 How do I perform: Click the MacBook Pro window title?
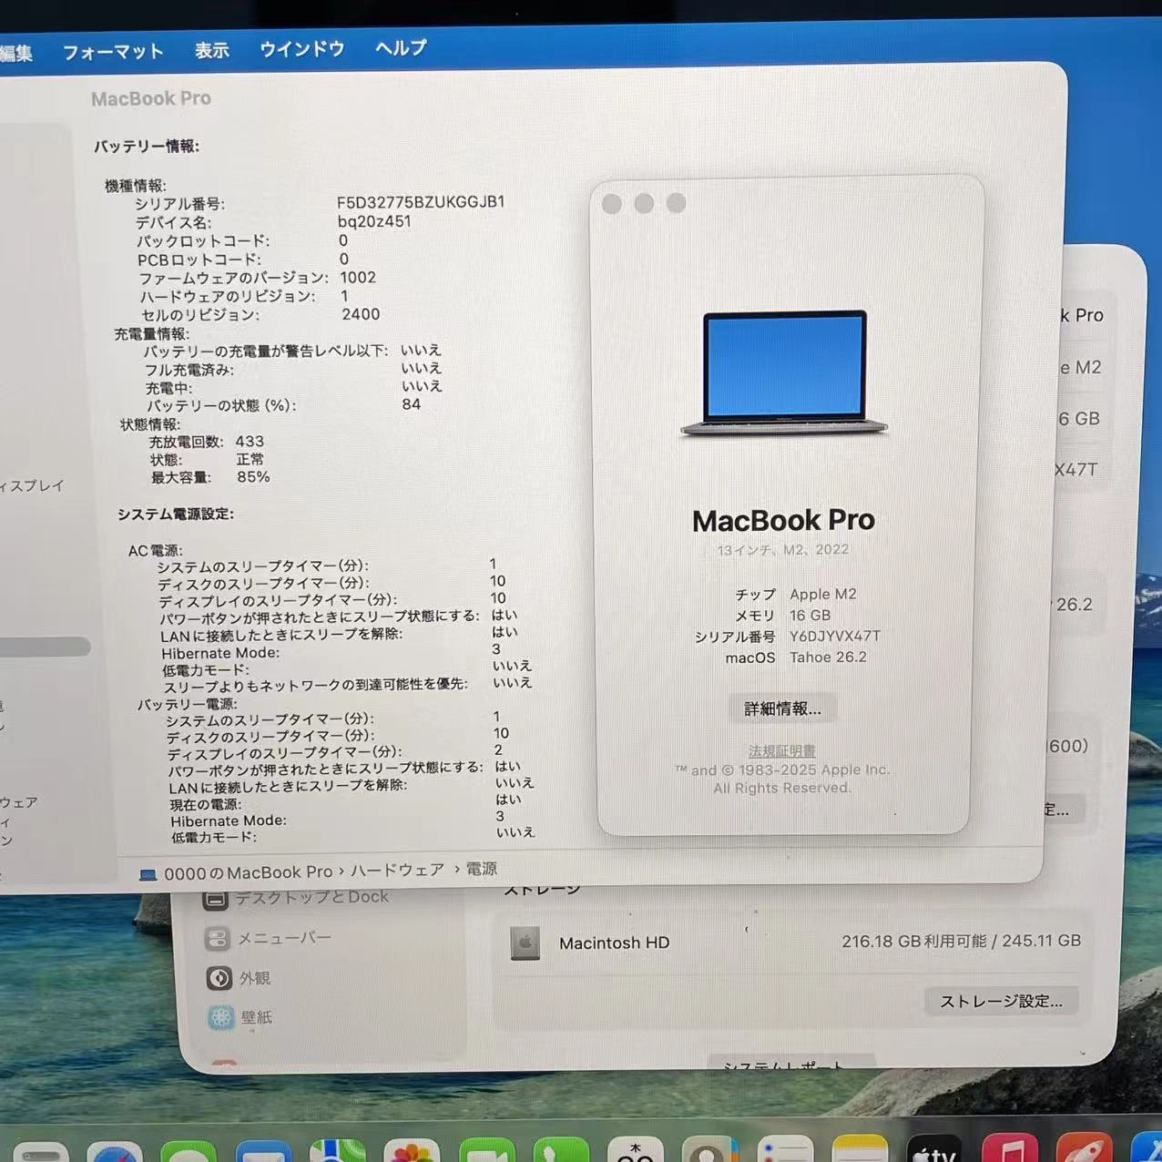click(x=151, y=98)
